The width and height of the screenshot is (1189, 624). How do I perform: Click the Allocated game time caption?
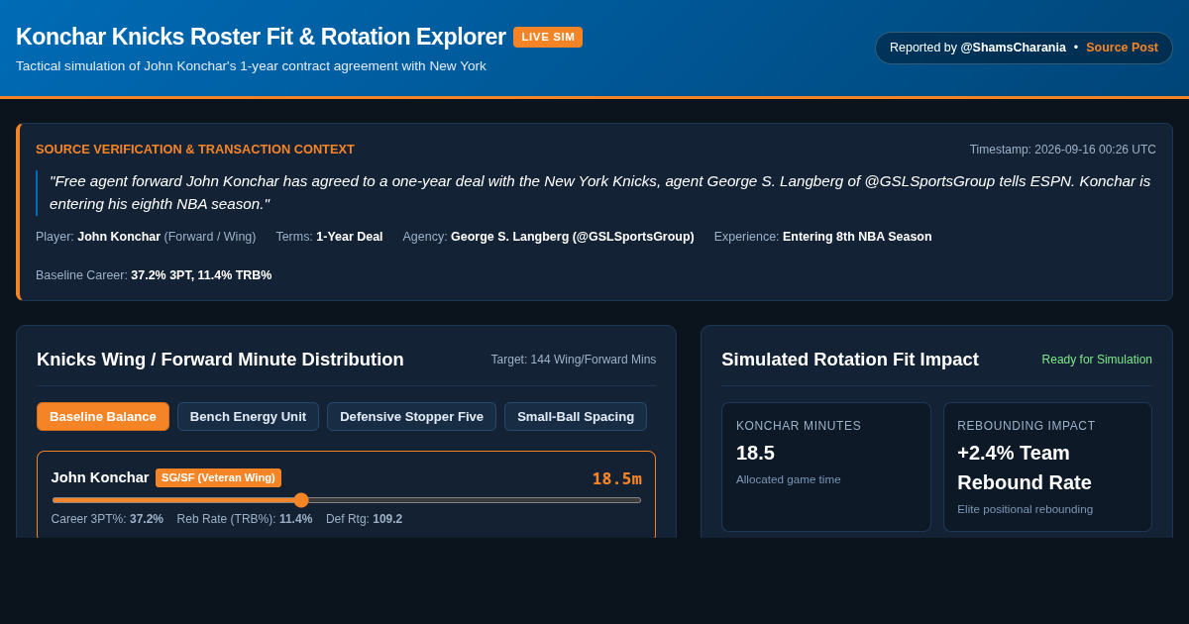tap(788, 479)
